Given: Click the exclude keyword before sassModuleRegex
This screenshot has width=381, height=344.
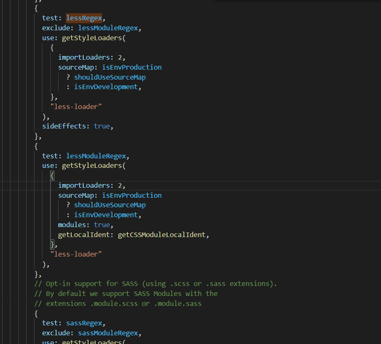Looking at the screenshot, I should coord(56,333).
